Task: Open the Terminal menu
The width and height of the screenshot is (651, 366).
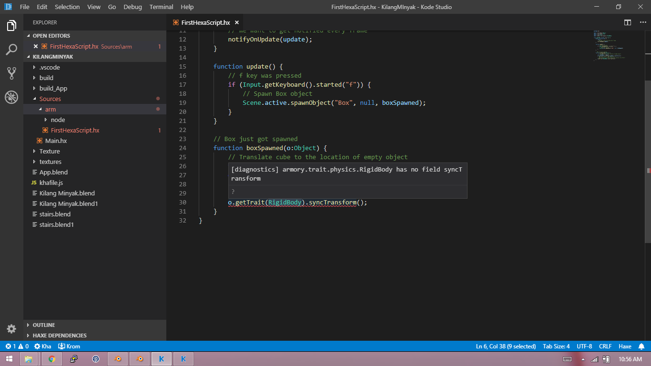Action: 161,7
